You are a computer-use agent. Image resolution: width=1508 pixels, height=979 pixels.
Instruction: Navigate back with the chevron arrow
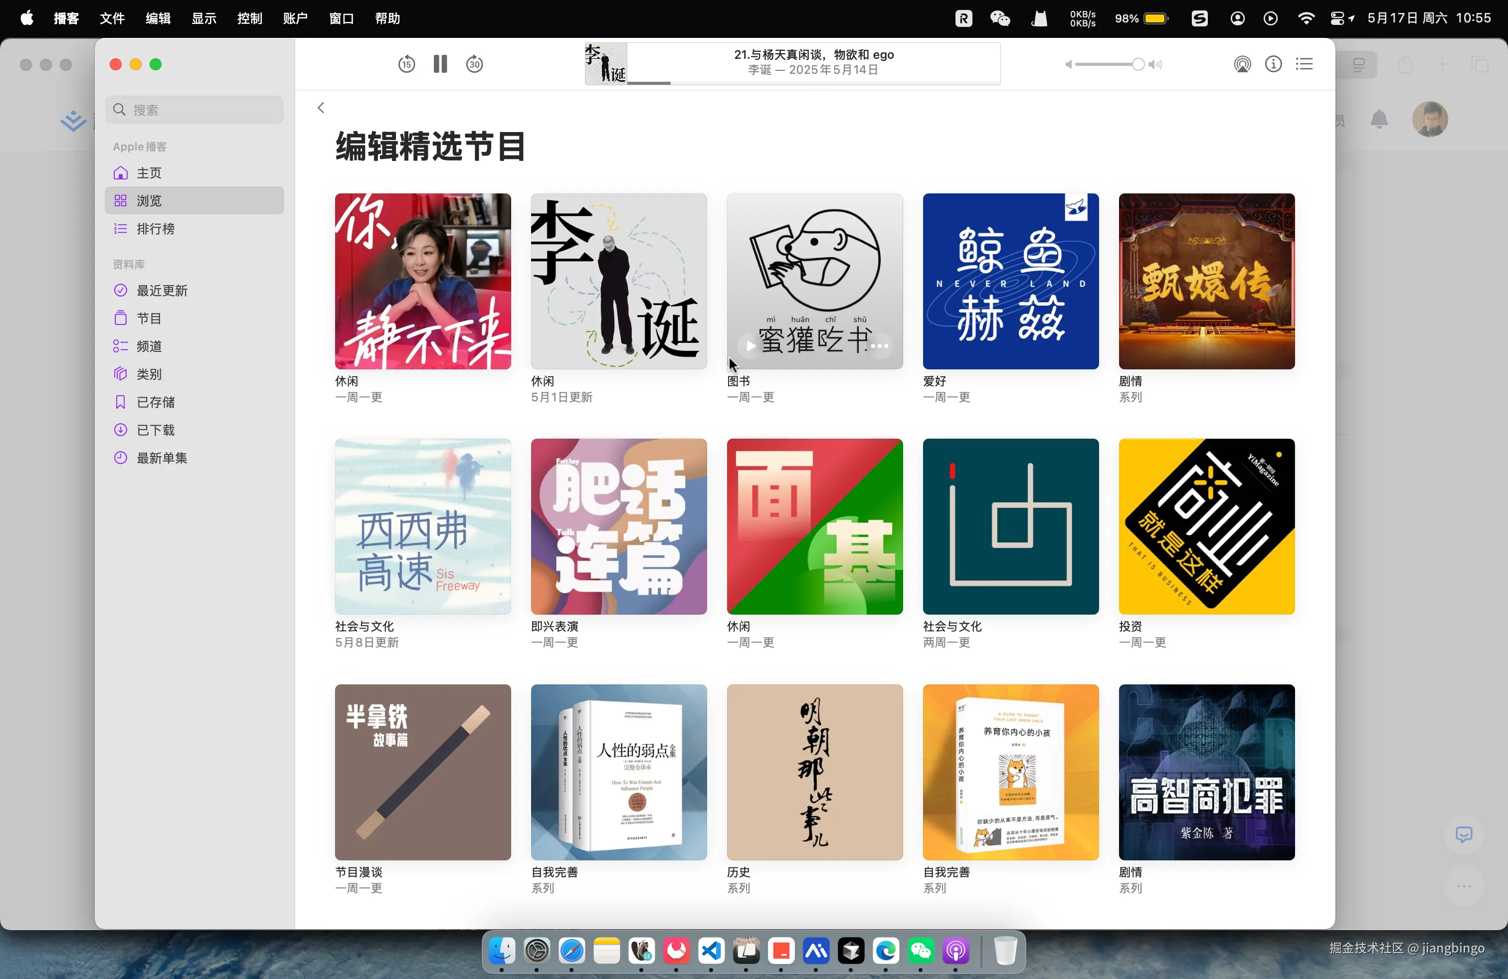point(321,108)
